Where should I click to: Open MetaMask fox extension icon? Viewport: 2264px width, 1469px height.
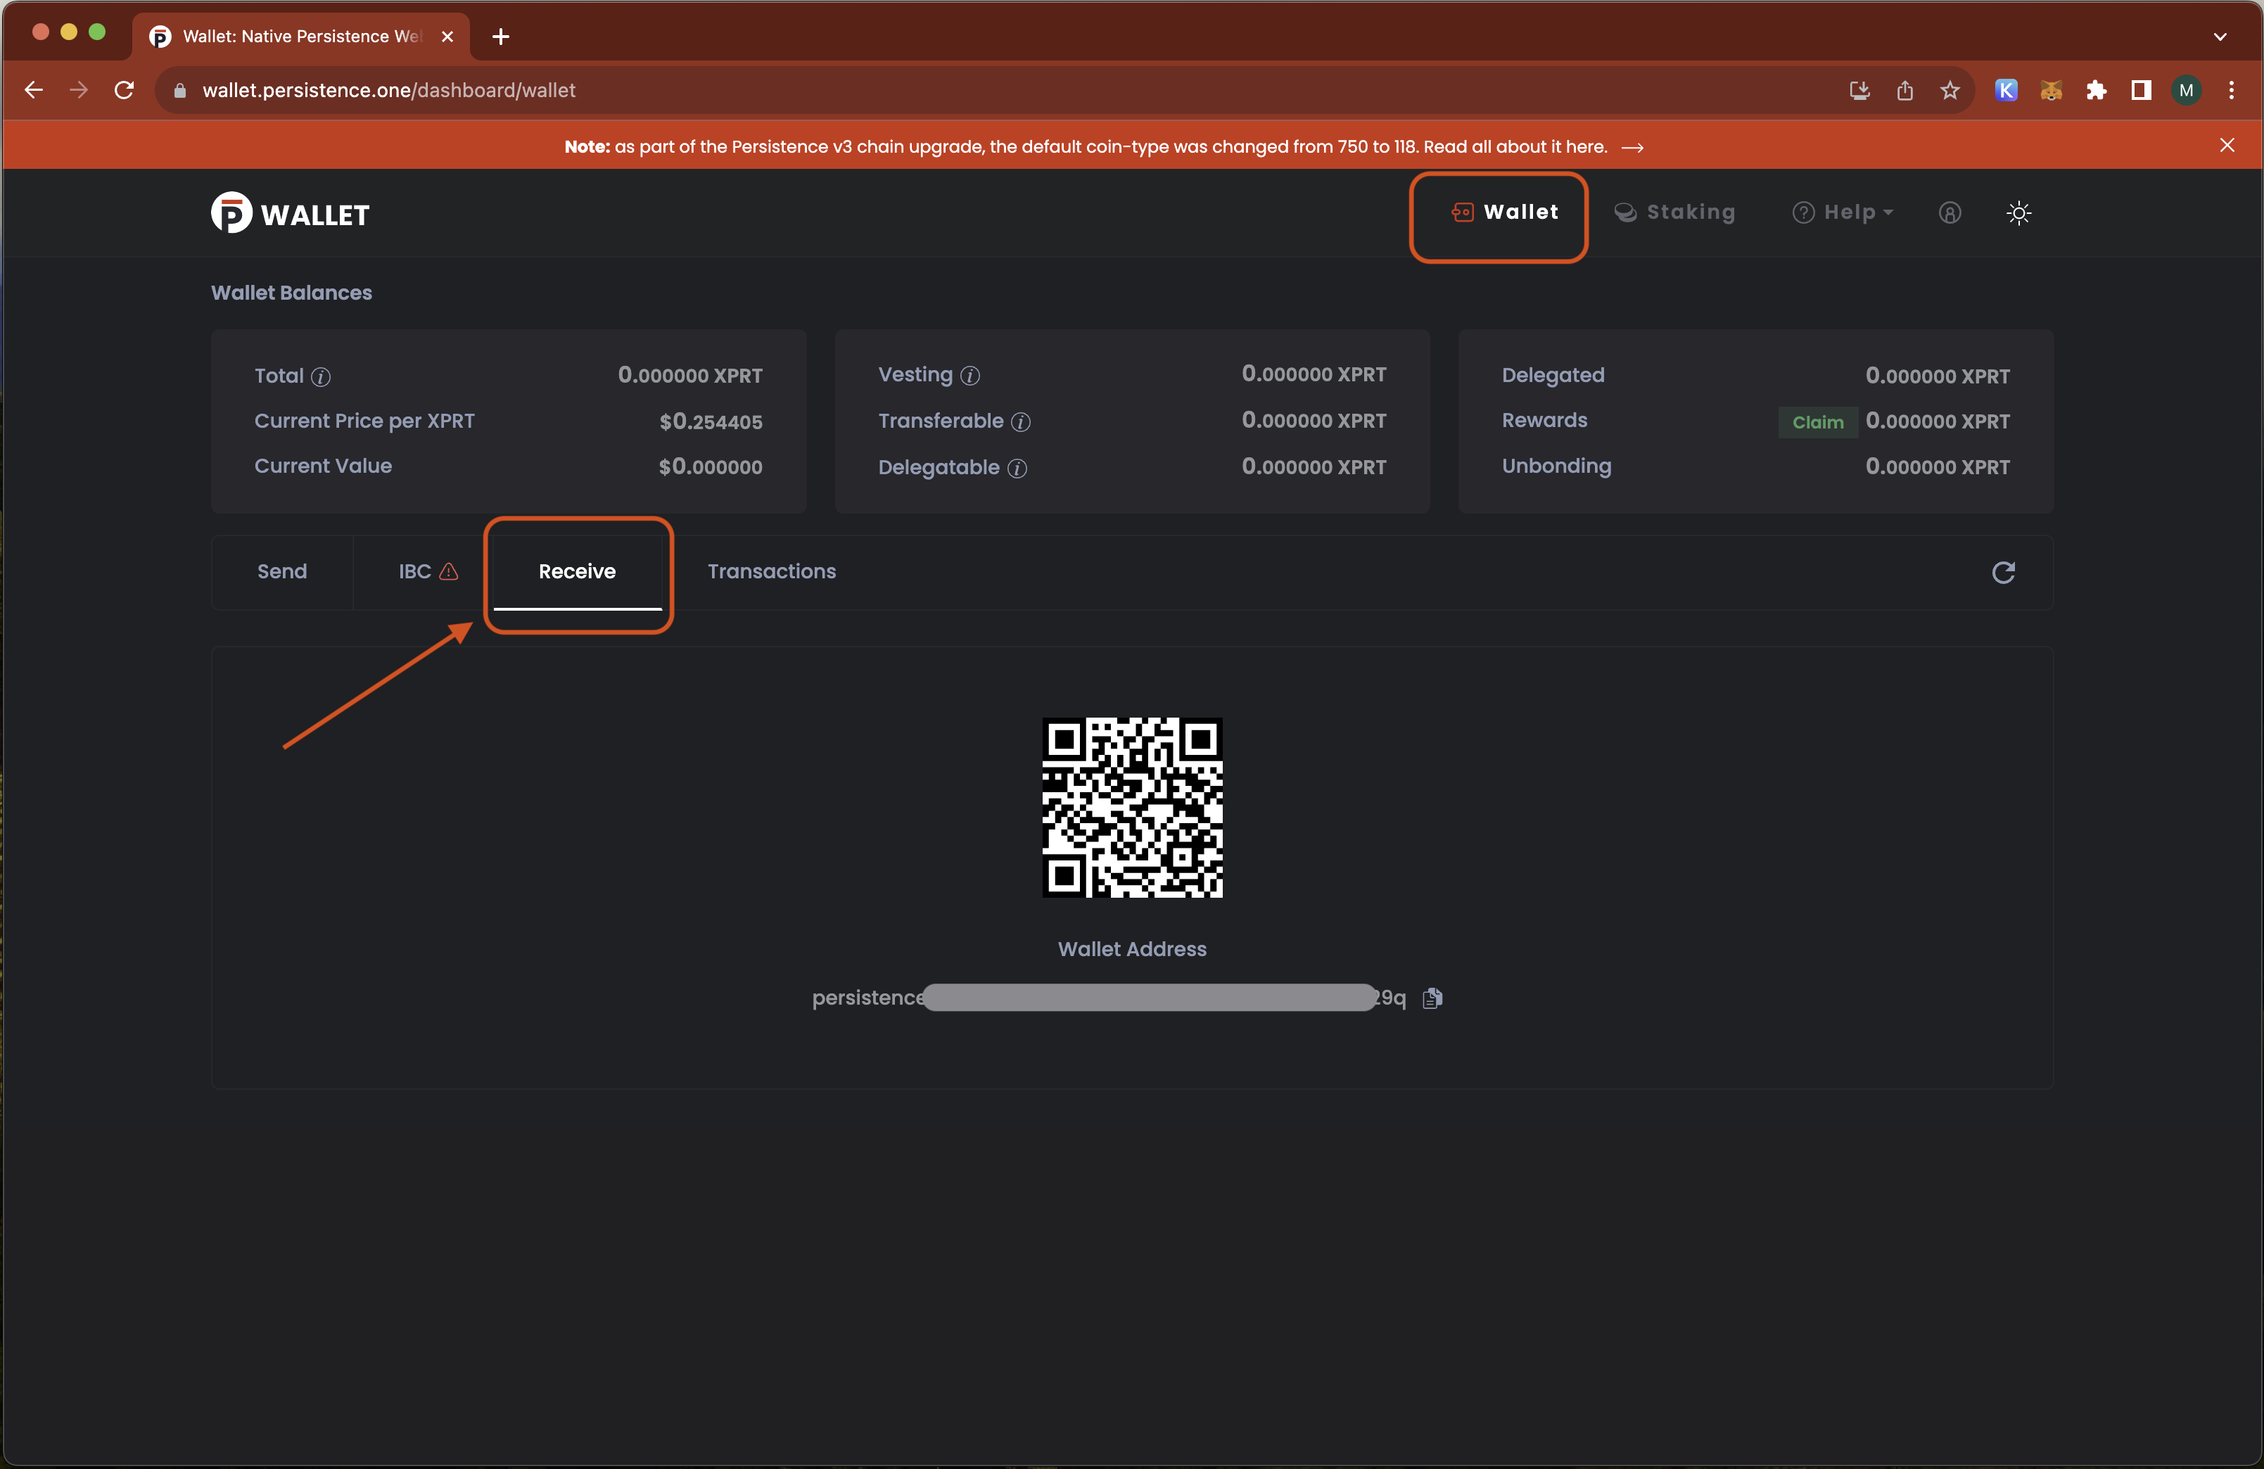[x=2051, y=90]
